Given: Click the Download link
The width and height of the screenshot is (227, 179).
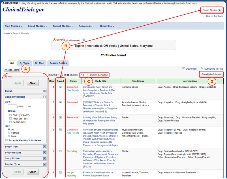Looking at the screenshot, I should pos(191,69).
